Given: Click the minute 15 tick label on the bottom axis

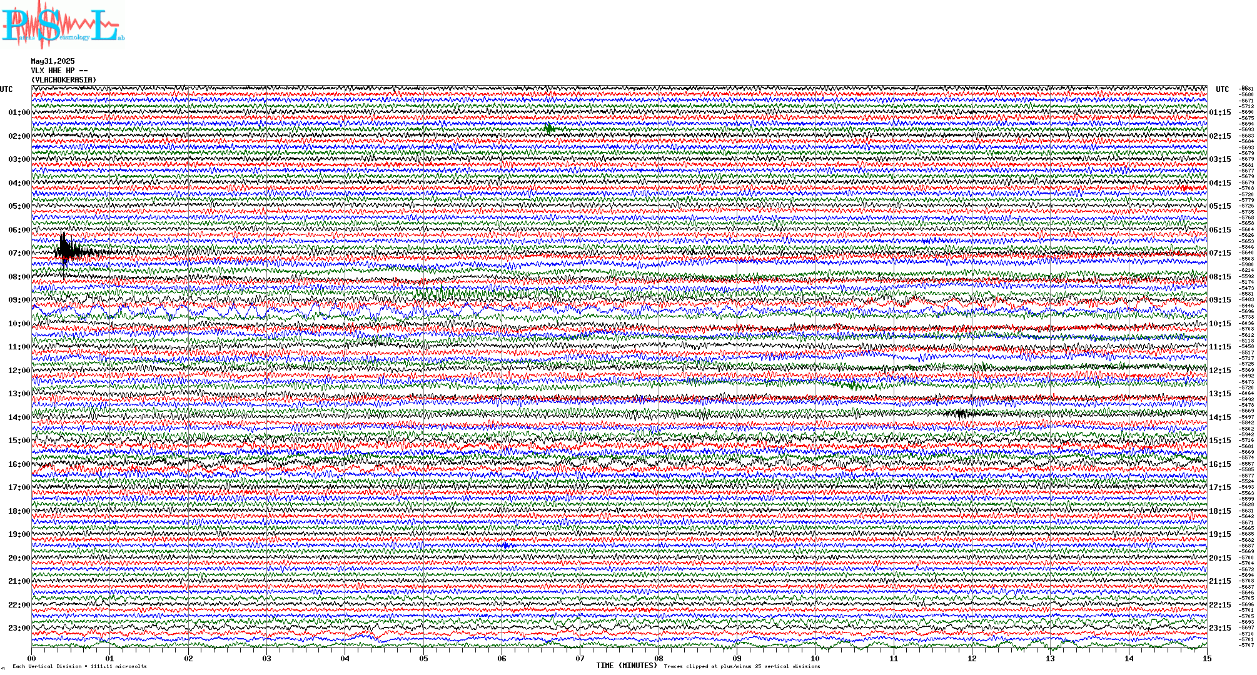Looking at the screenshot, I should 1207,658.
